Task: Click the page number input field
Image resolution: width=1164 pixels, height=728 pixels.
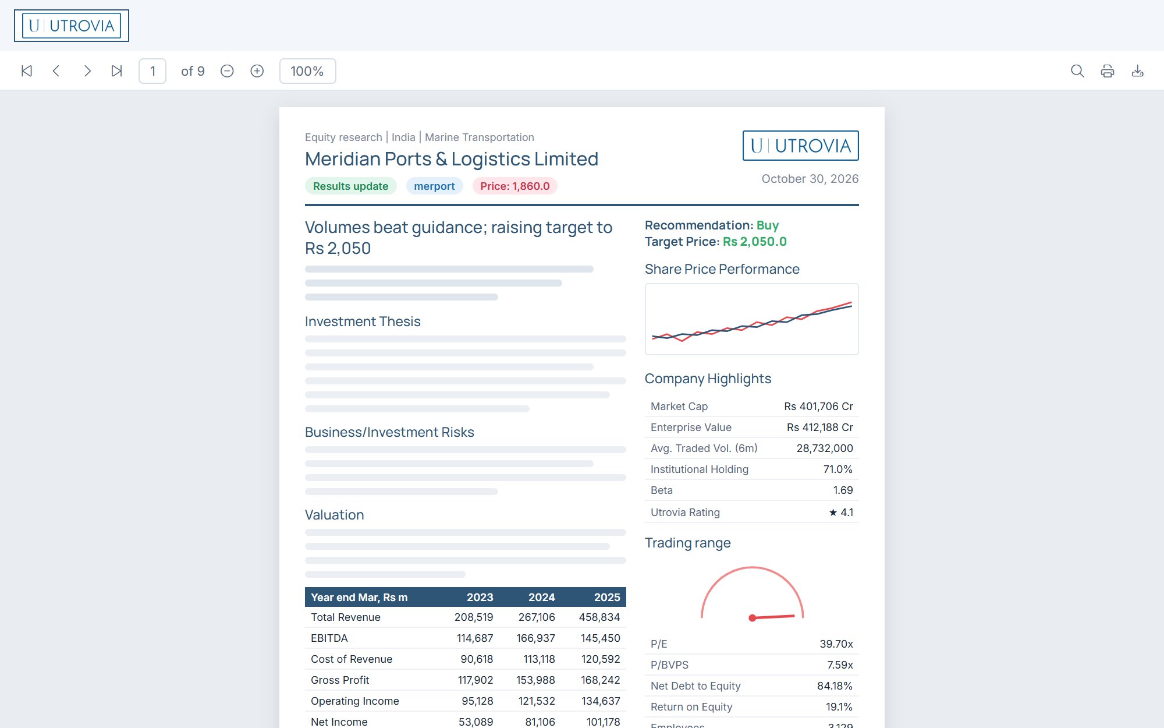Action: tap(152, 71)
